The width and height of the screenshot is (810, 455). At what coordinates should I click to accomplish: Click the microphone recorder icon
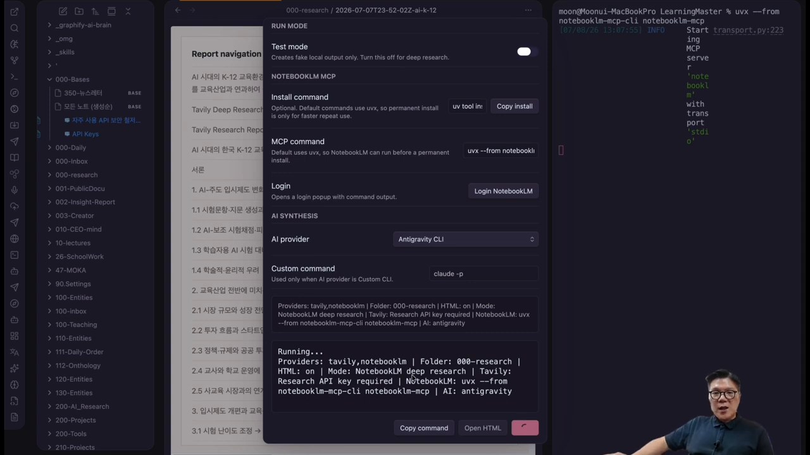[15, 190]
